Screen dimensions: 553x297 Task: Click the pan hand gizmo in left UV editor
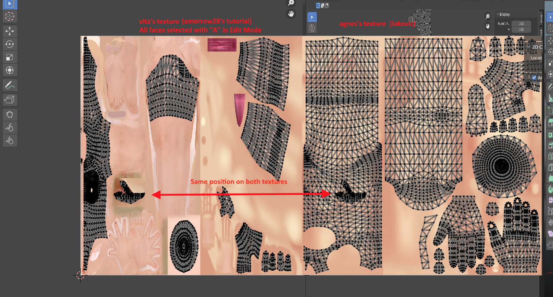[x=291, y=14]
